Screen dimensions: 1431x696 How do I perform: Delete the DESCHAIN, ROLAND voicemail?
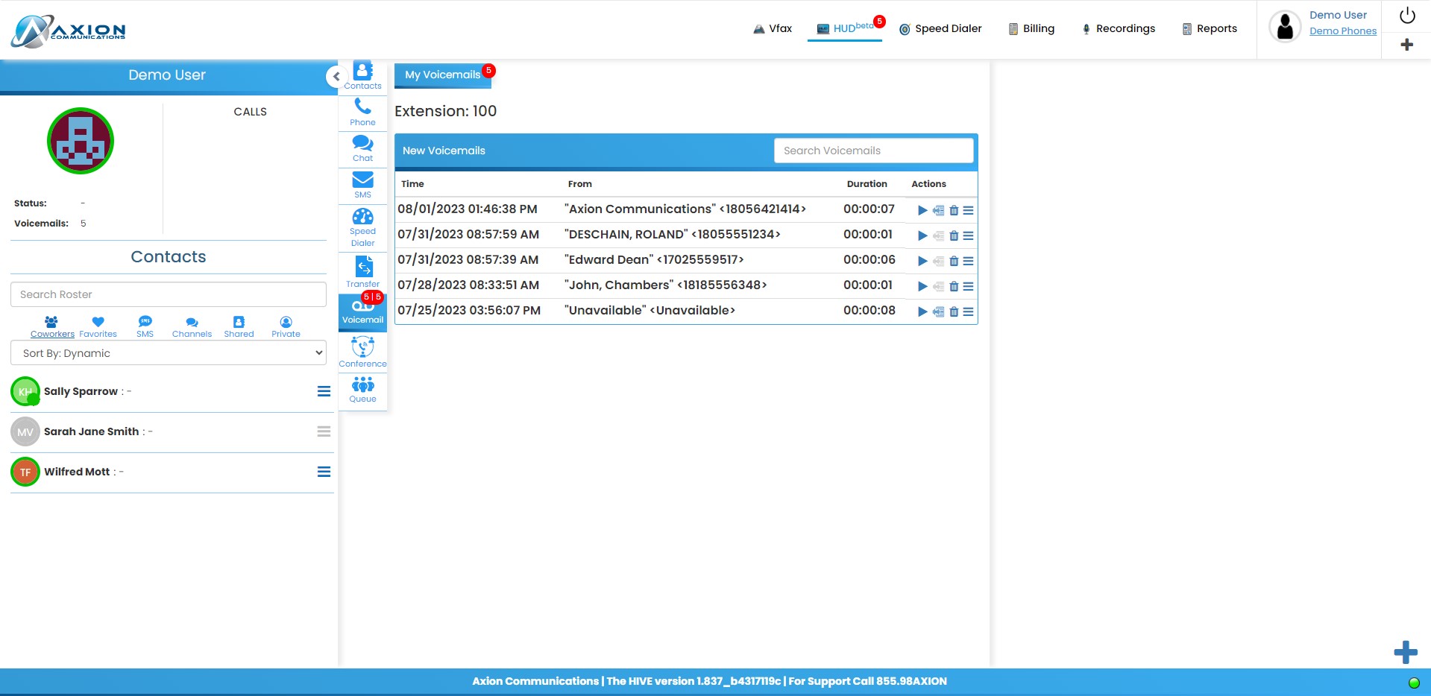click(x=954, y=236)
